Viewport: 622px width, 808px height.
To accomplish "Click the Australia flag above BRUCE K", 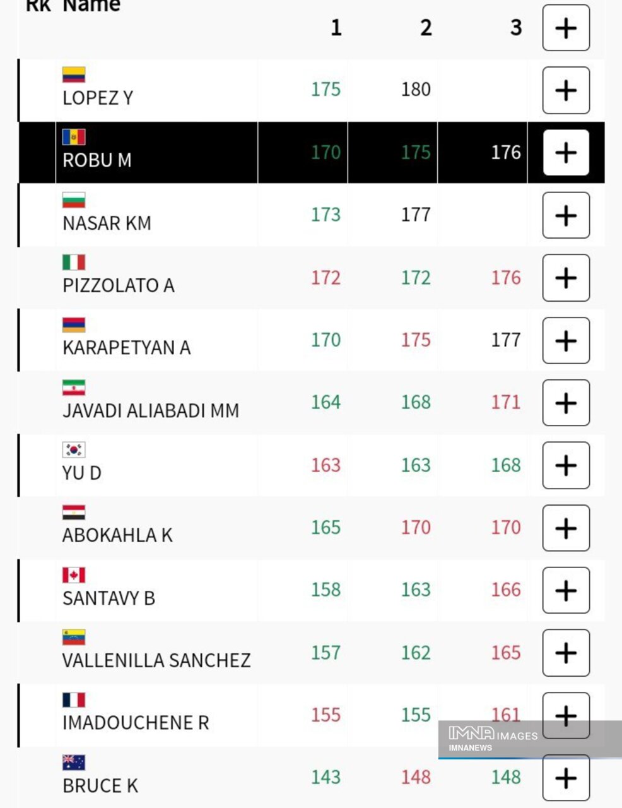I will point(74,763).
